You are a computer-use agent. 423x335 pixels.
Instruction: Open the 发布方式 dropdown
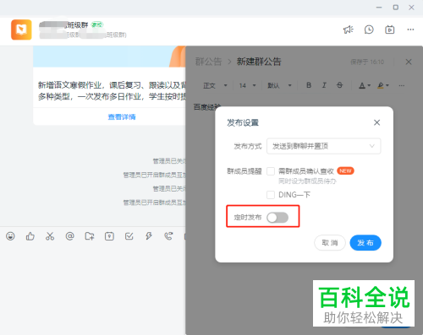[324, 146]
